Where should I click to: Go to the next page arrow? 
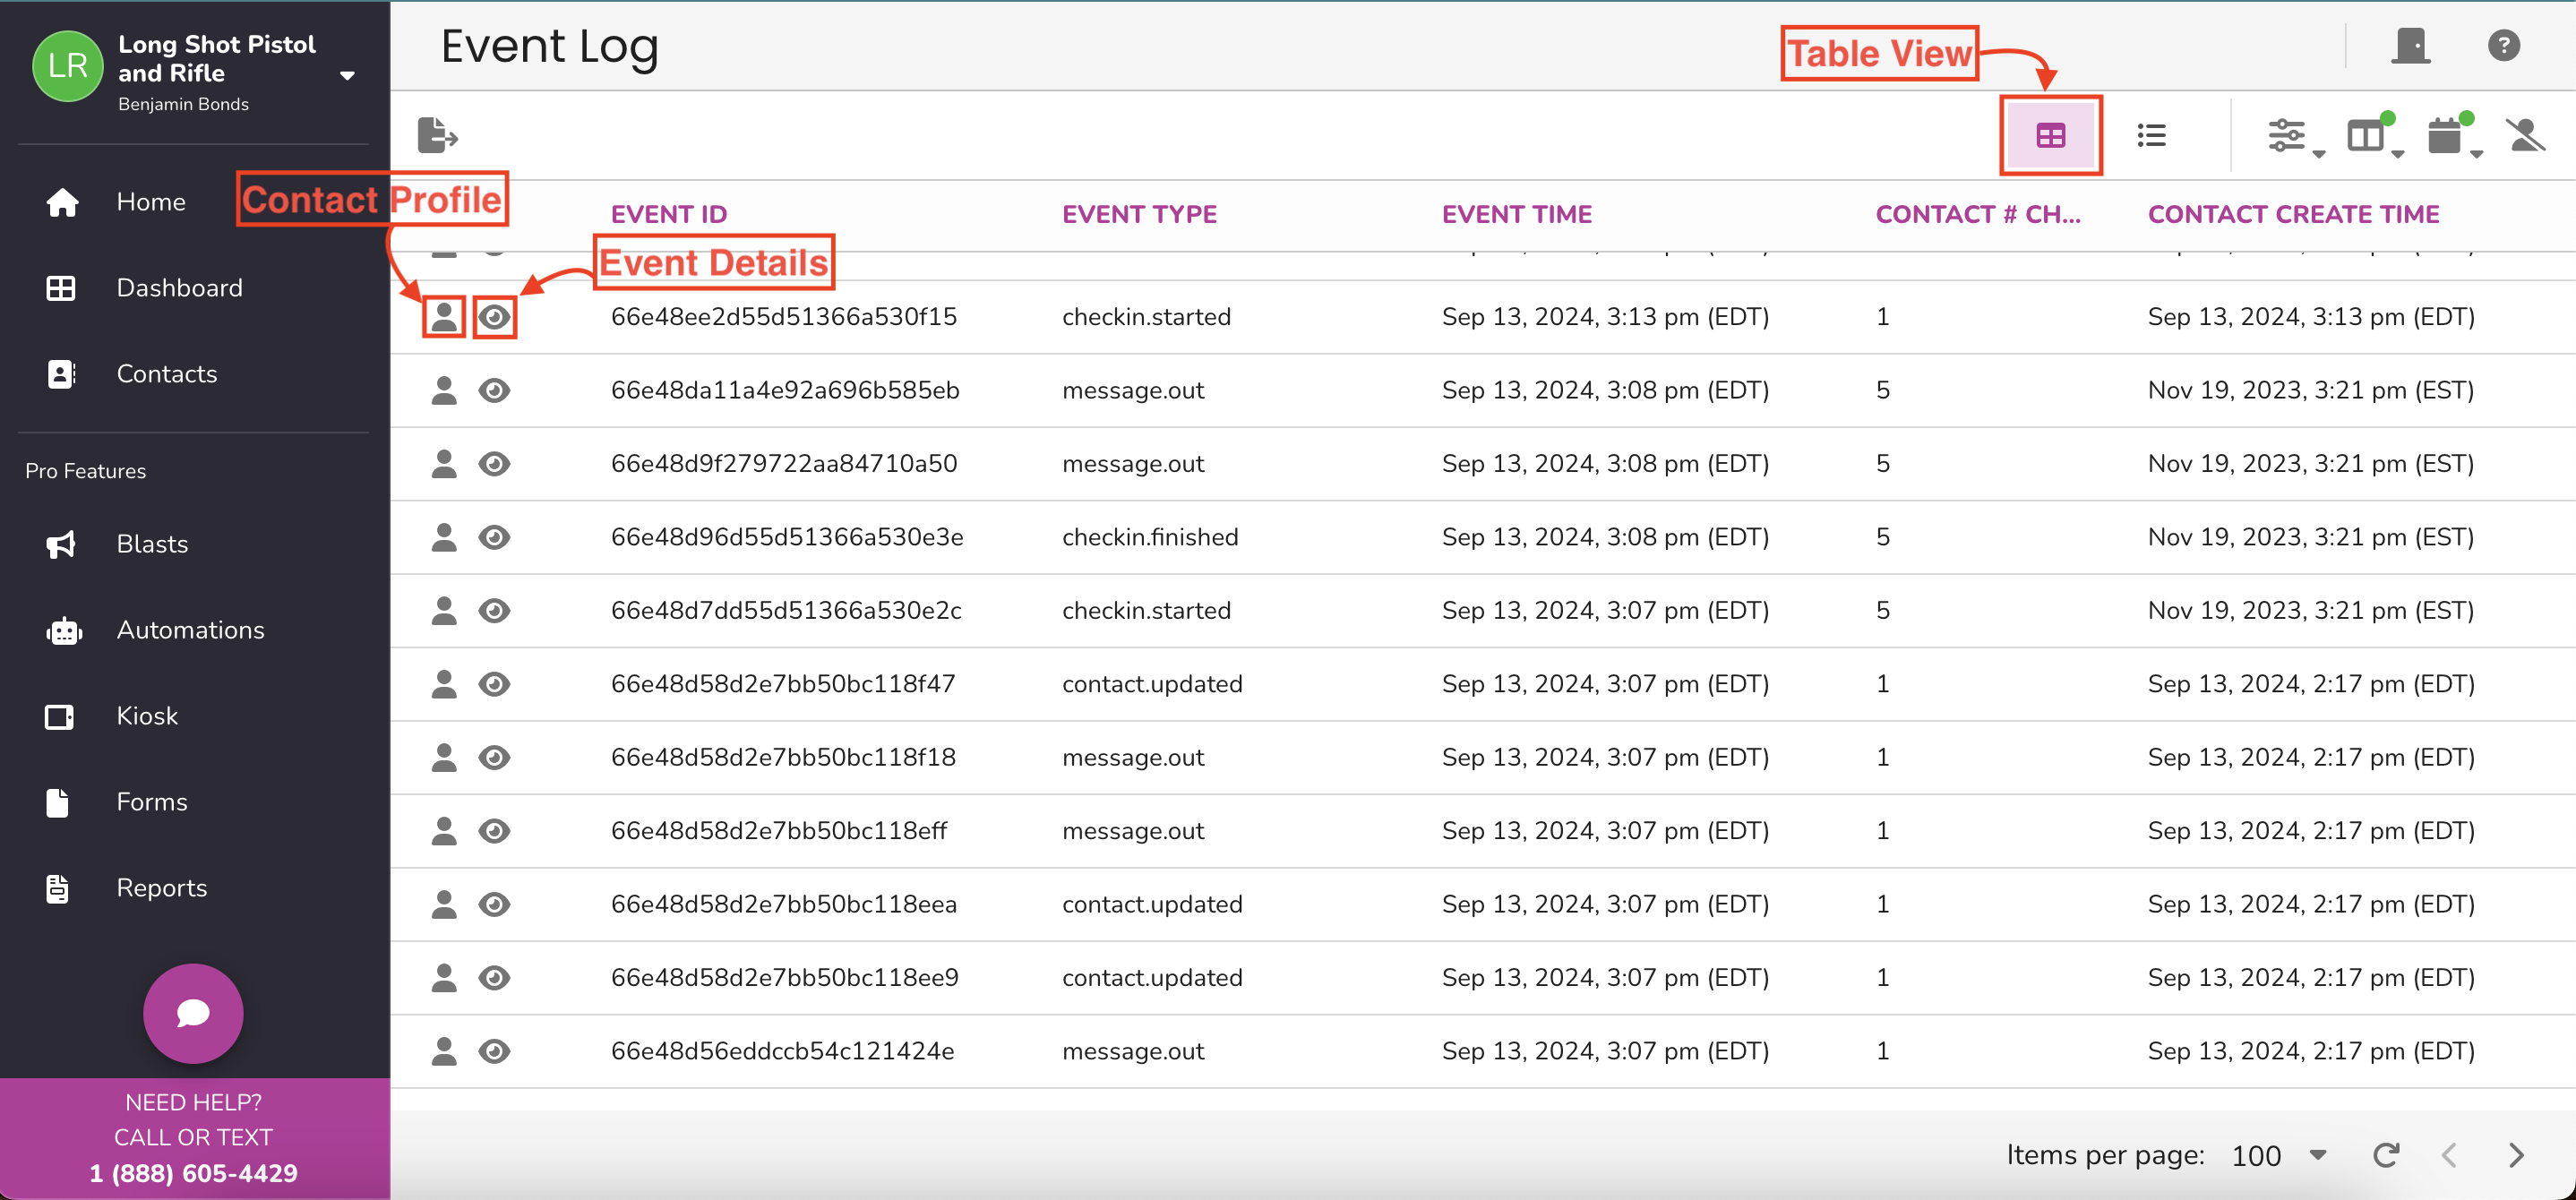[2516, 1156]
